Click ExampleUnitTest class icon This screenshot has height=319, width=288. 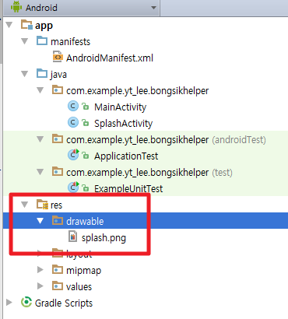click(x=73, y=187)
